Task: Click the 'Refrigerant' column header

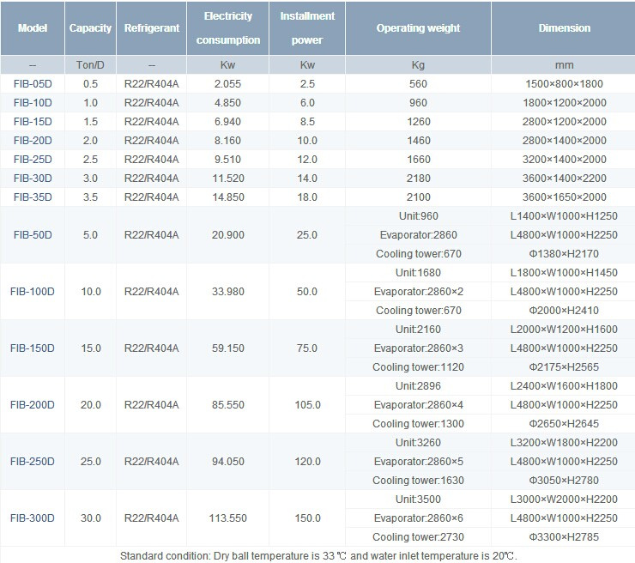Action: (152, 28)
